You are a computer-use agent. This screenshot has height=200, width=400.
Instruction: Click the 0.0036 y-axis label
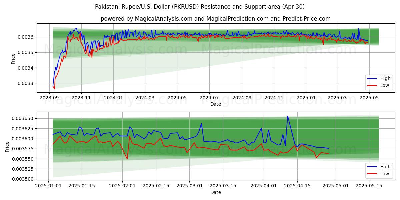coord(26,37)
